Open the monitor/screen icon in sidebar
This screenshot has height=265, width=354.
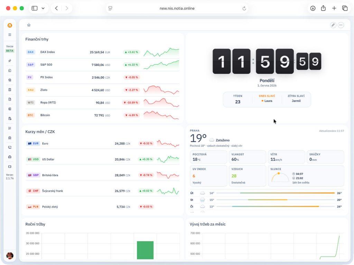coord(10,147)
